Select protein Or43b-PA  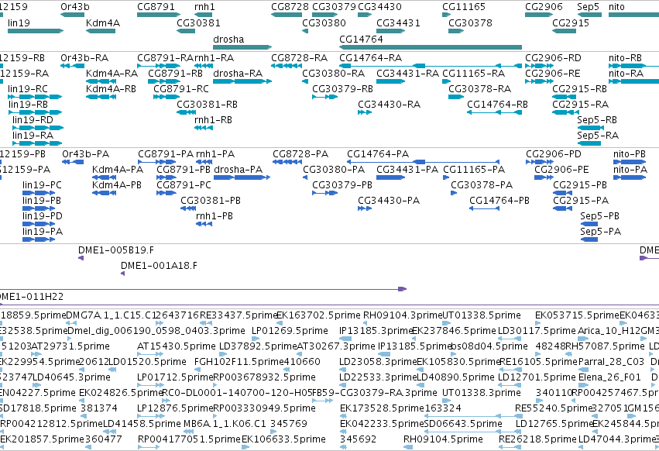coord(73,162)
